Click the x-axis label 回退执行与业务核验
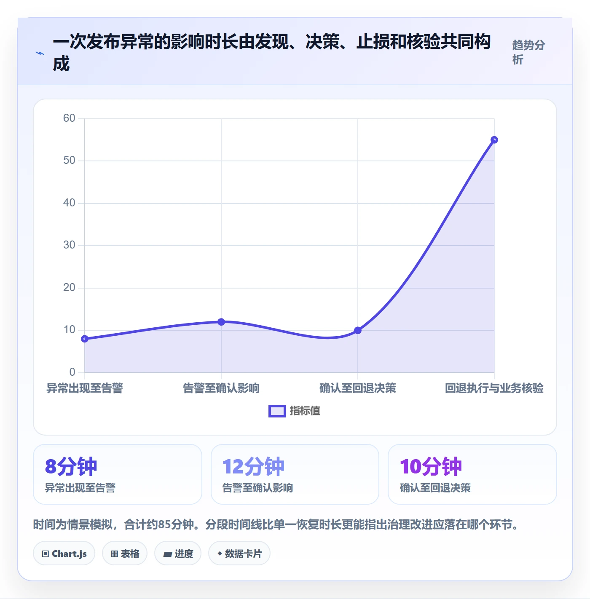This screenshot has height=599, width=590. [494, 388]
